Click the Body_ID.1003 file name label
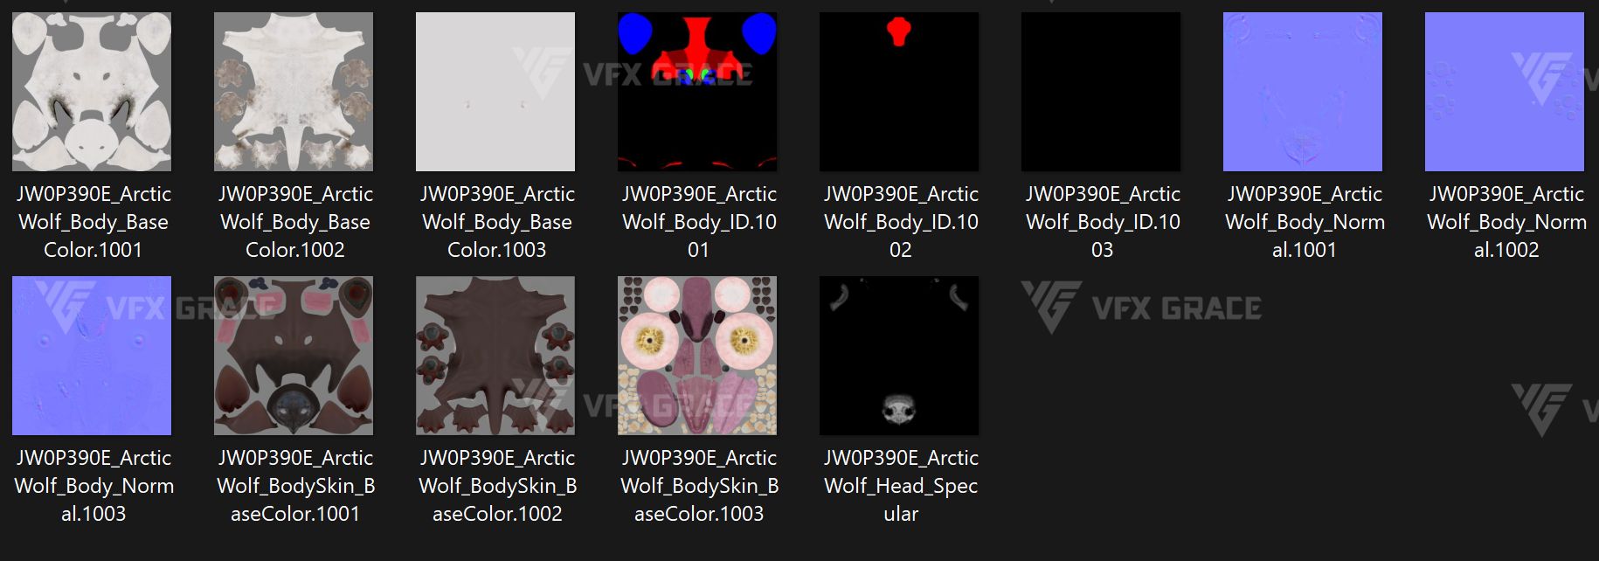Screen dimensions: 1599x561 point(1103,222)
